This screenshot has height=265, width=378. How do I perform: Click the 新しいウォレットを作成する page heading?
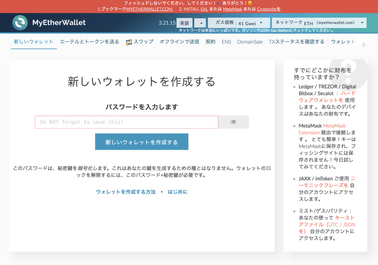tap(141, 82)
